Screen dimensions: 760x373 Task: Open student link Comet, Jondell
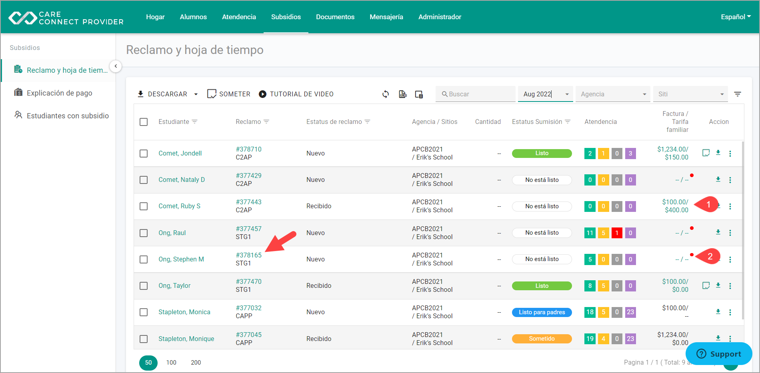click(180, 153)
